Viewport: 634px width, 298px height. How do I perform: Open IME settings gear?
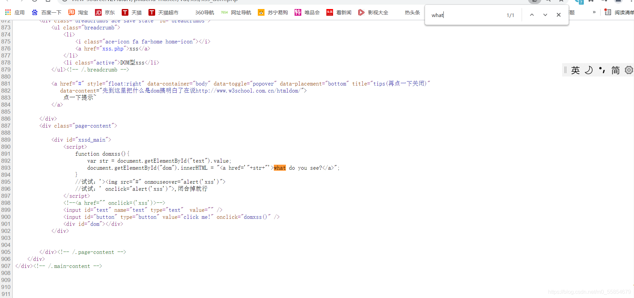(x=629, y=70)
